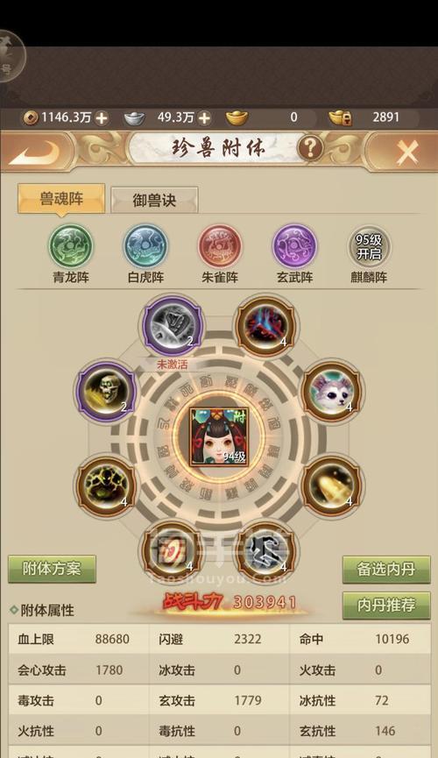Select the blue 白虎阵 orb

coord(145,246)
